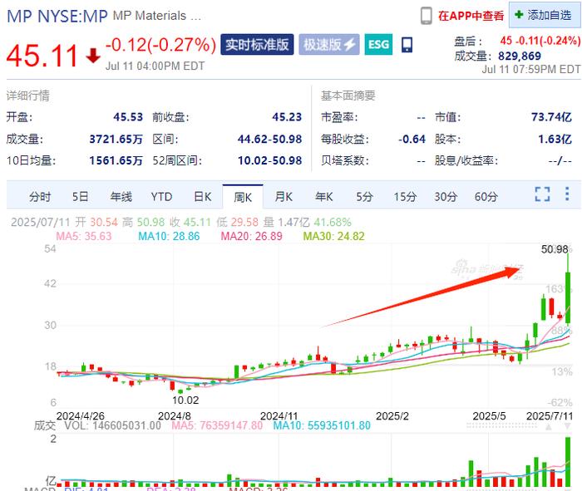Open the 日K chart tab
582x491 pixels.
coord(202,197)
